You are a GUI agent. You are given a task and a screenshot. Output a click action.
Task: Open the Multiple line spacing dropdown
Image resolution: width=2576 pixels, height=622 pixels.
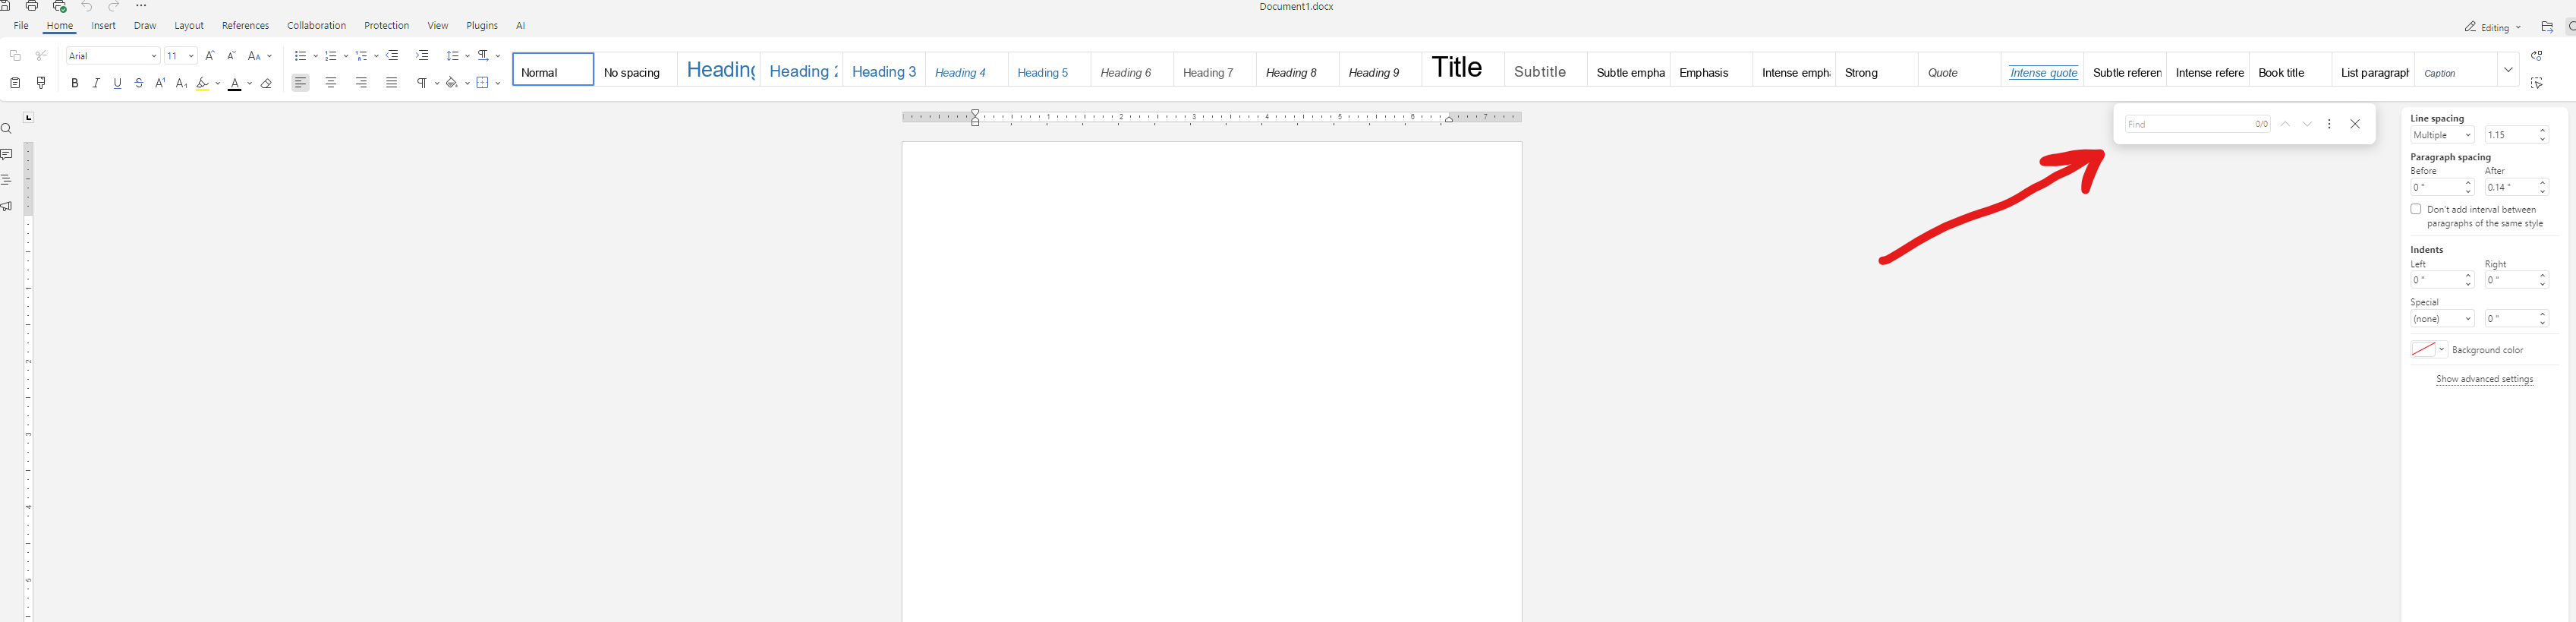pos(2441,135)
